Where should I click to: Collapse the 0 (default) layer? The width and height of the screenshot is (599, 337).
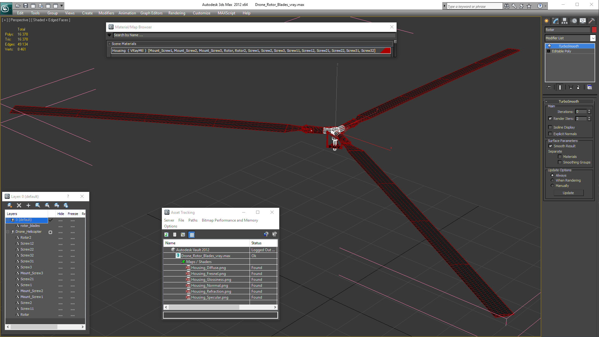coord(8,220)
